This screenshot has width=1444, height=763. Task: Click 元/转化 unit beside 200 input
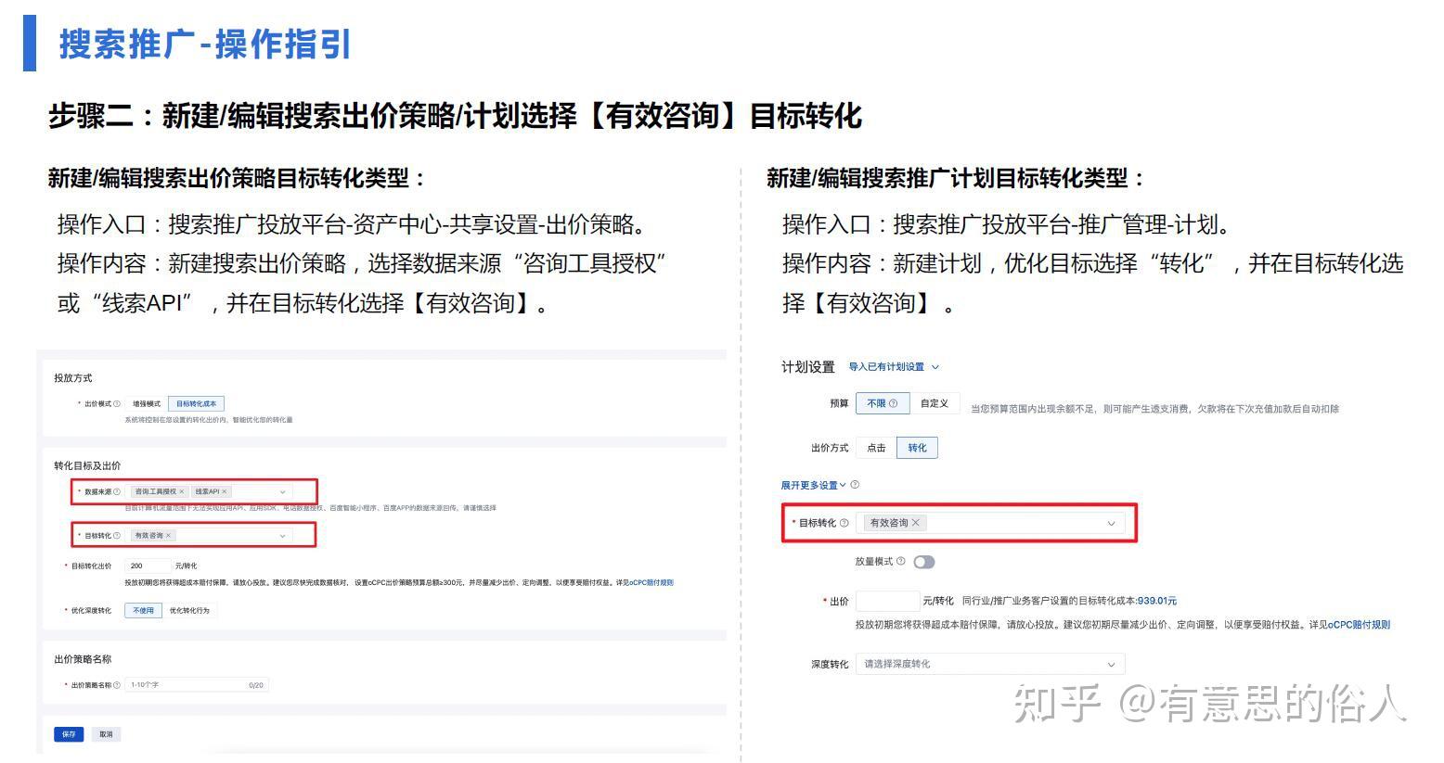(186, 566)
